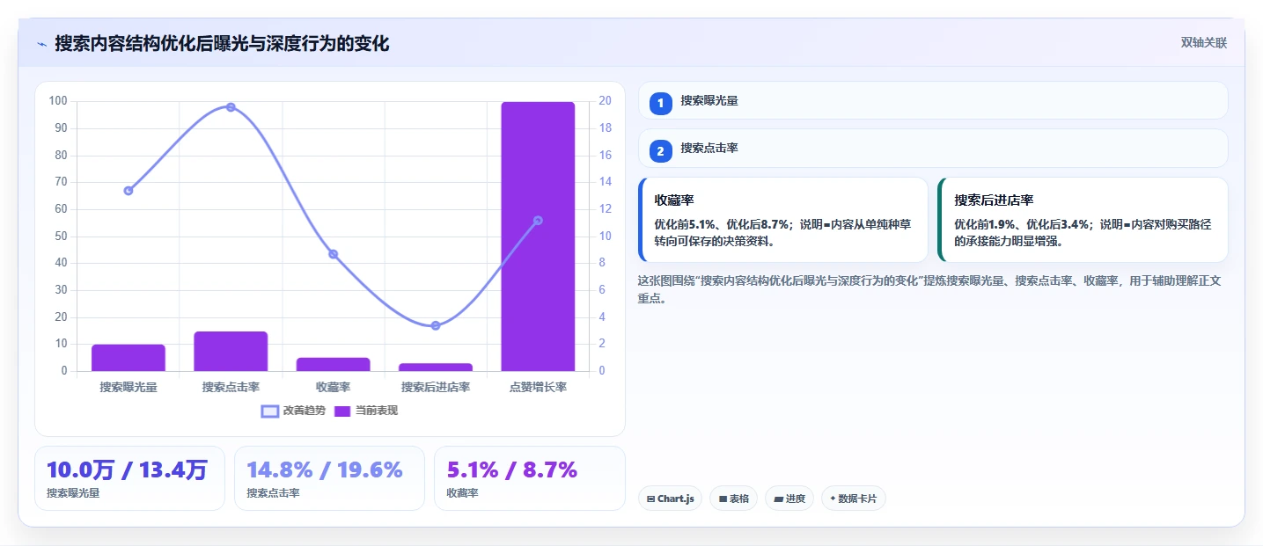This screenshot has width=1263, height=546.
Task: Toggle the 当前表现 legend item
Action: point(366,411)
